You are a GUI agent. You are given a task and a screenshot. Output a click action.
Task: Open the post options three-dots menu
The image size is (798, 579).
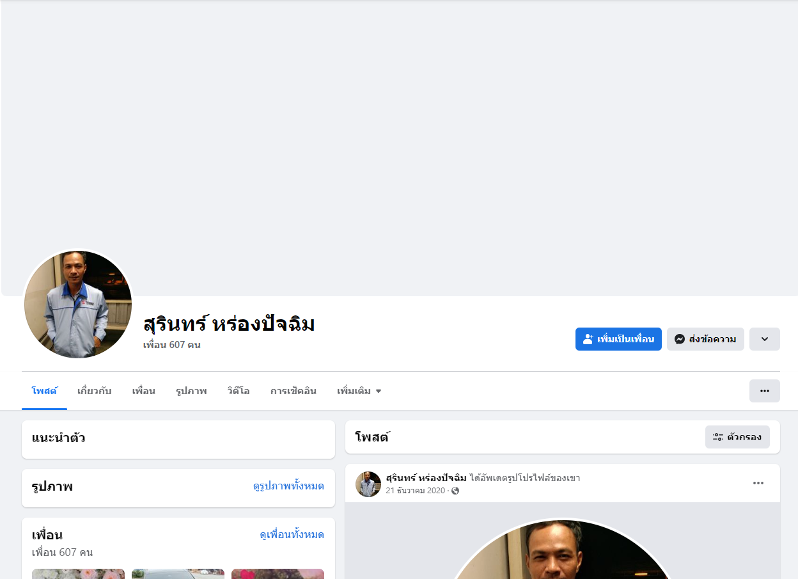click(758, 483)
